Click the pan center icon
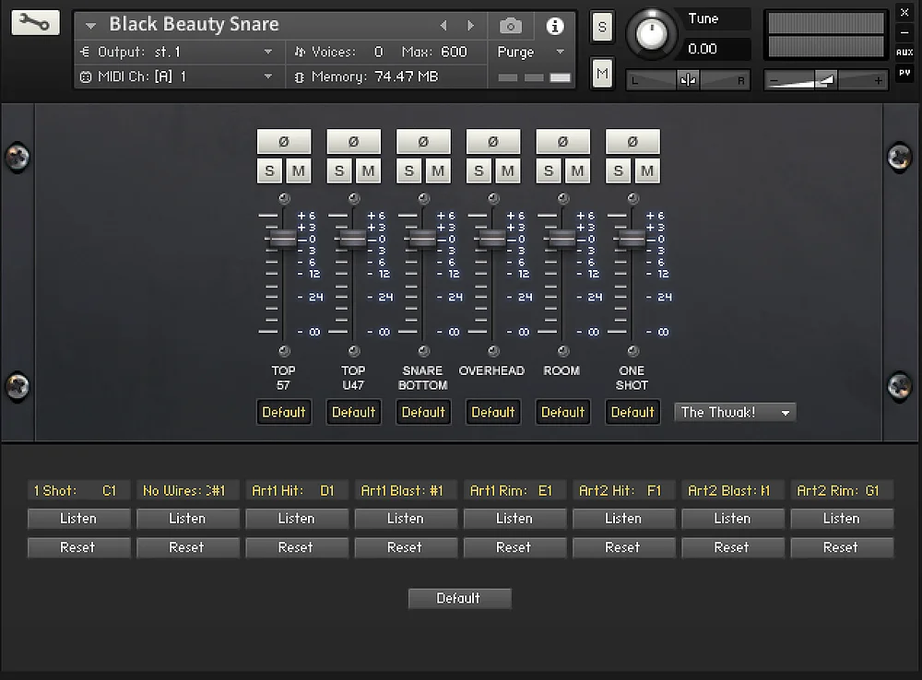 (x=688, y=79)
